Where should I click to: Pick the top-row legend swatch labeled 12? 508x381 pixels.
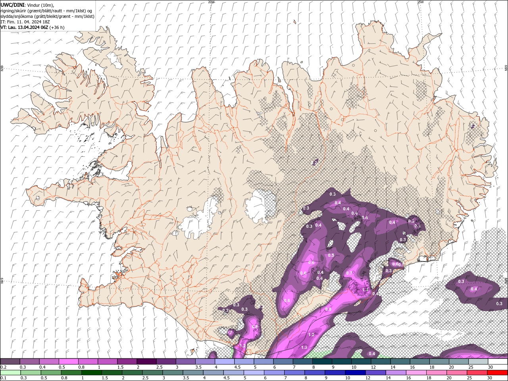(x=380, y=362)
